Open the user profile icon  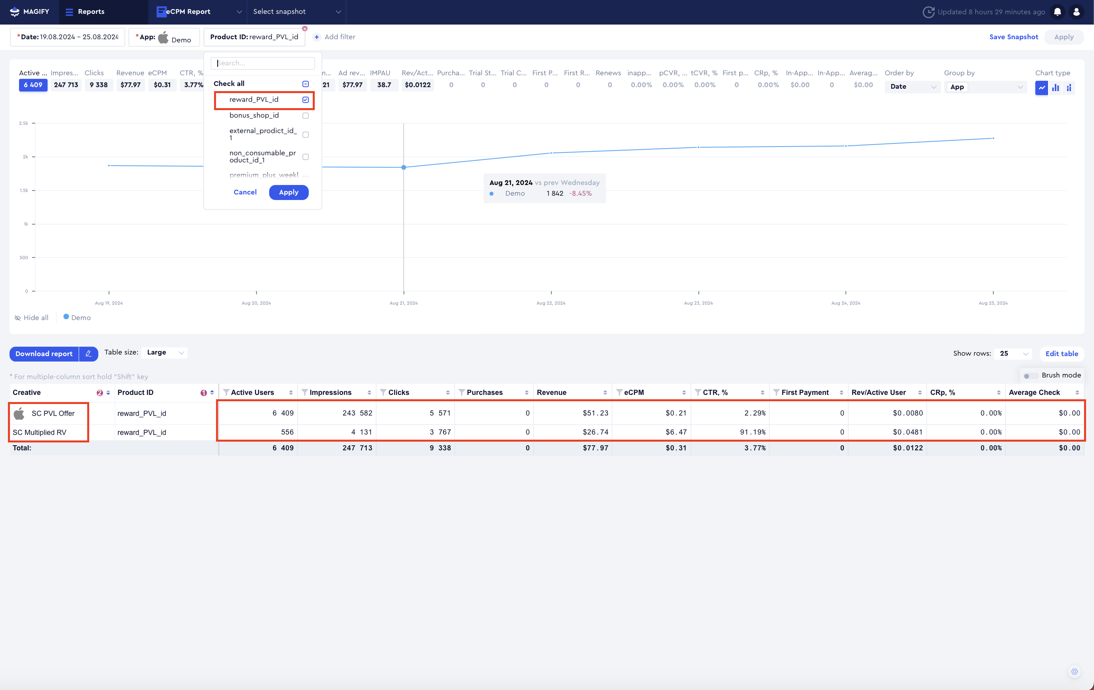[x=1076, y=12]
